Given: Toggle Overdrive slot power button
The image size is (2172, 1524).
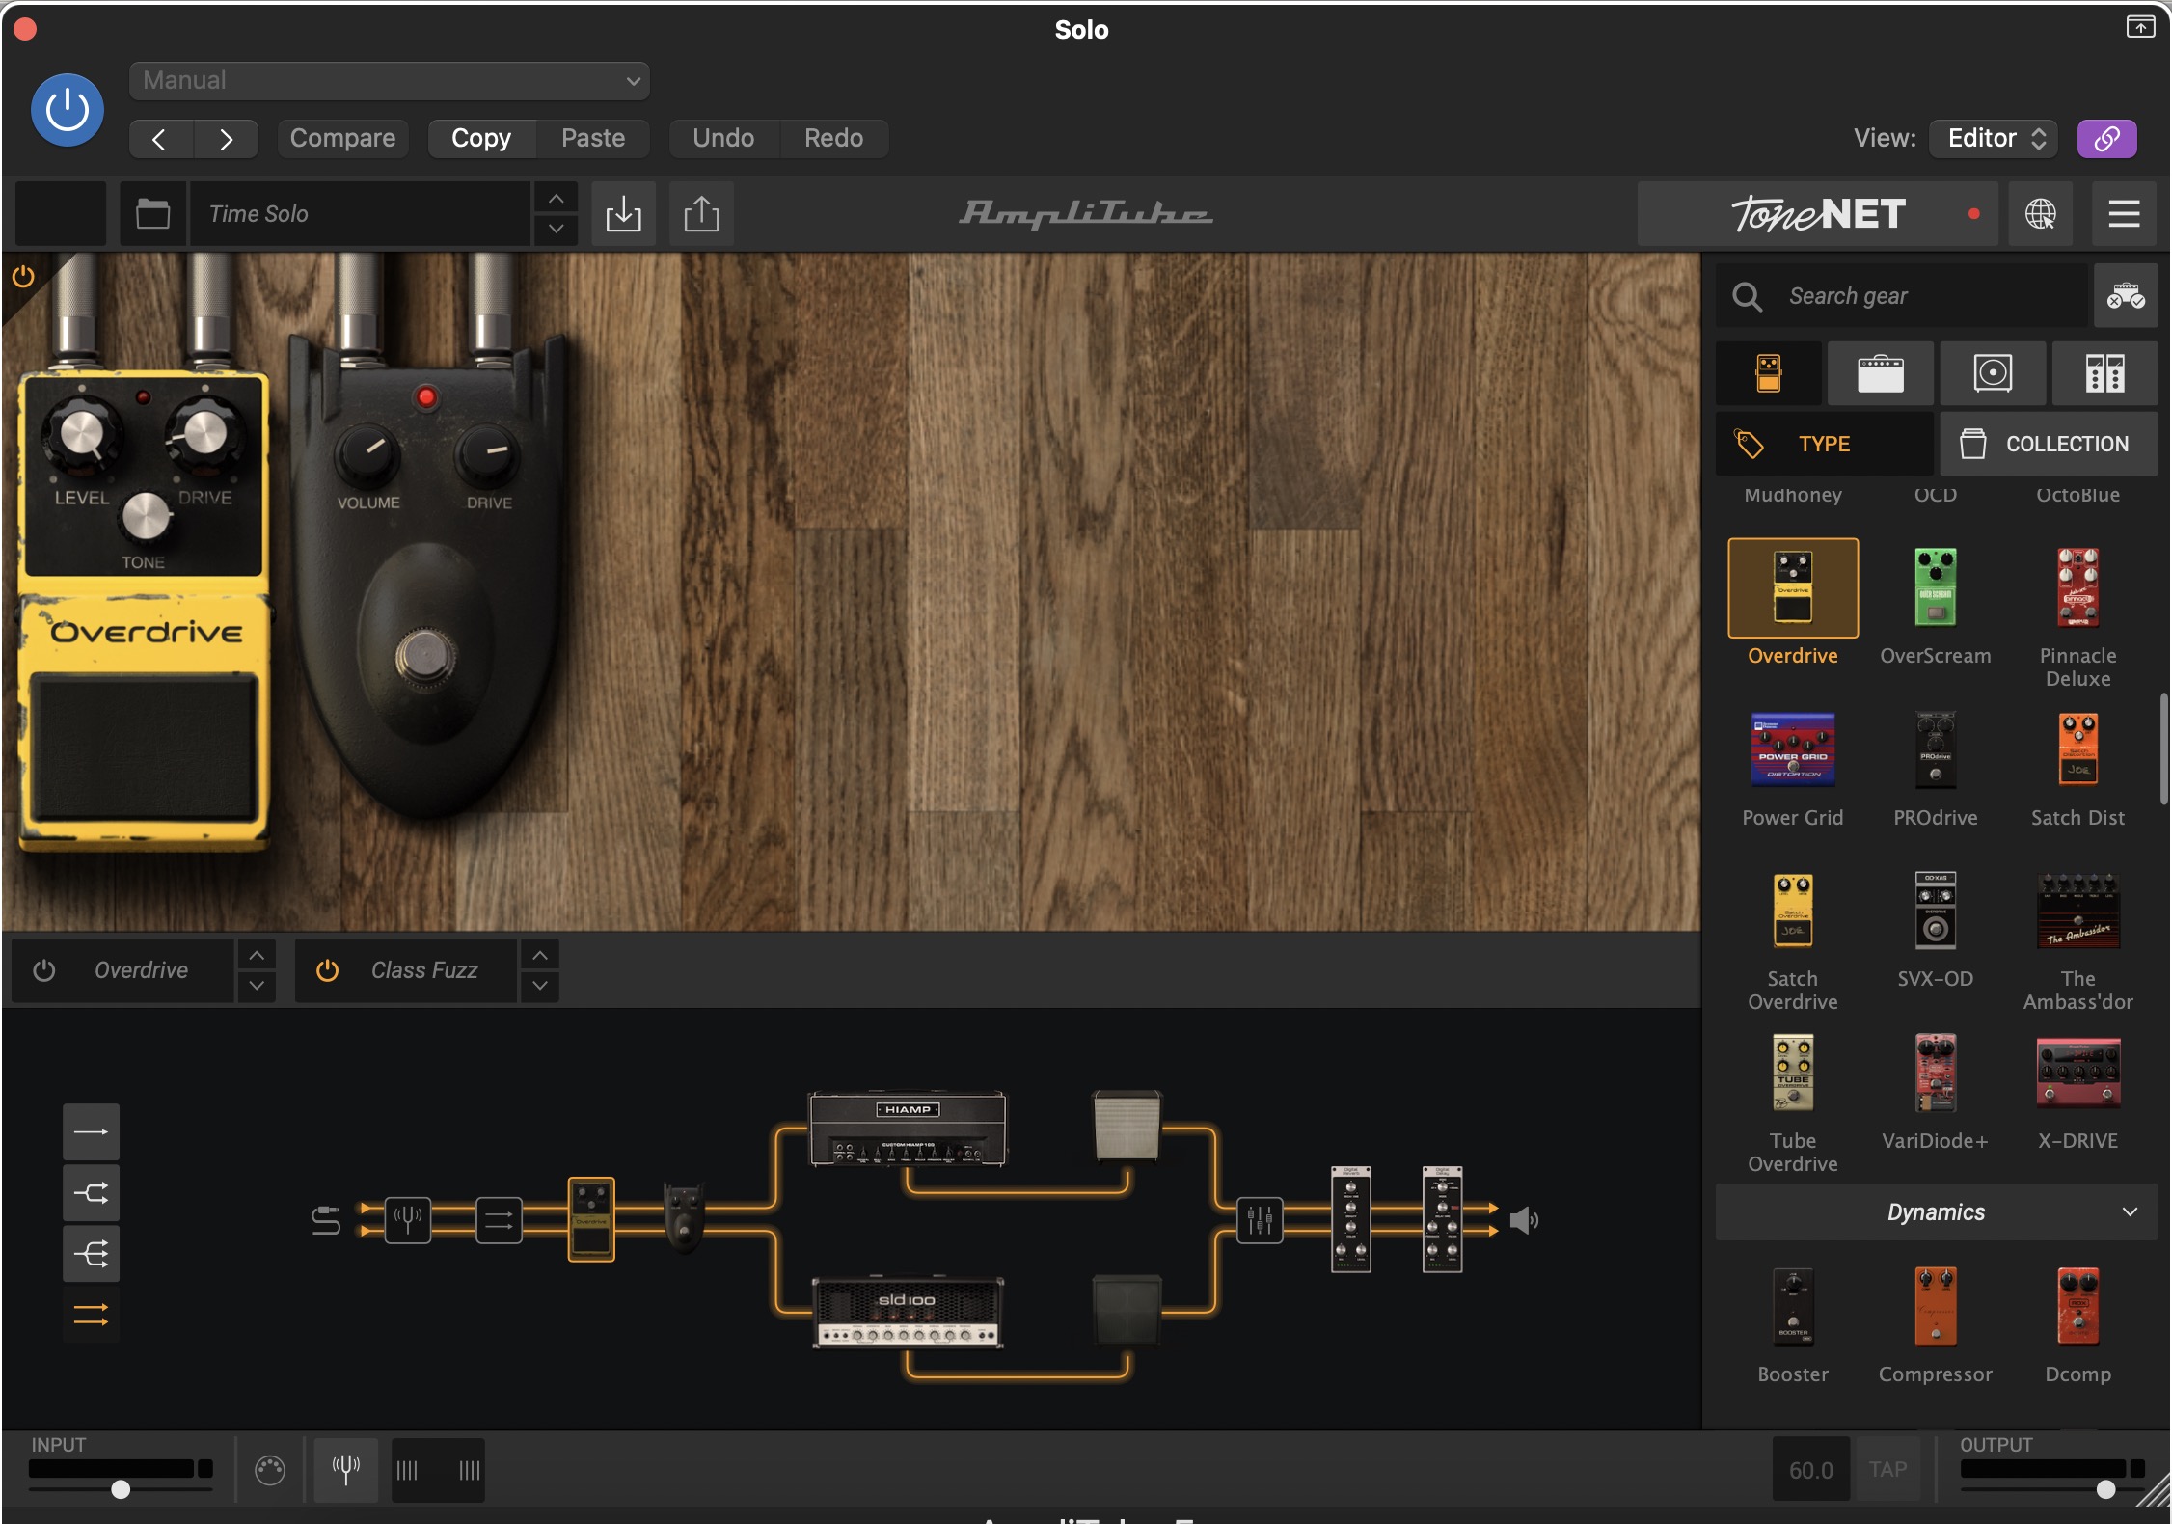Looking at the screenshot, I should 44,970.
